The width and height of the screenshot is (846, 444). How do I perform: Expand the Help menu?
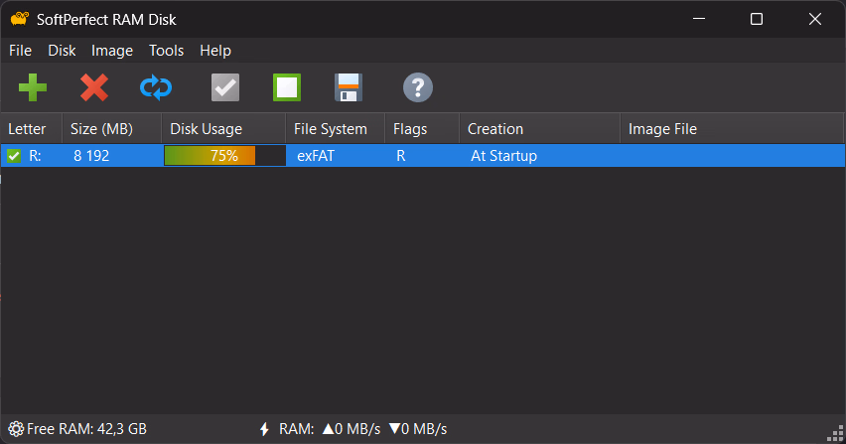[214, 51]
